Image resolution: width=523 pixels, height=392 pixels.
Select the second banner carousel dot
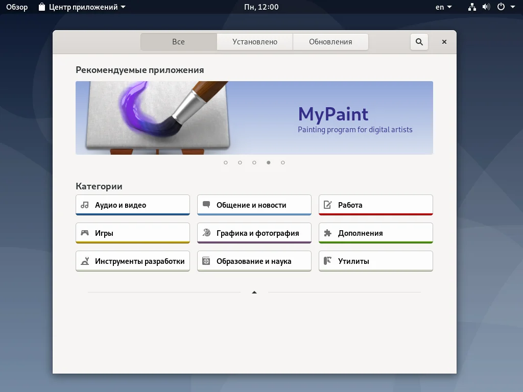(240, 163)
